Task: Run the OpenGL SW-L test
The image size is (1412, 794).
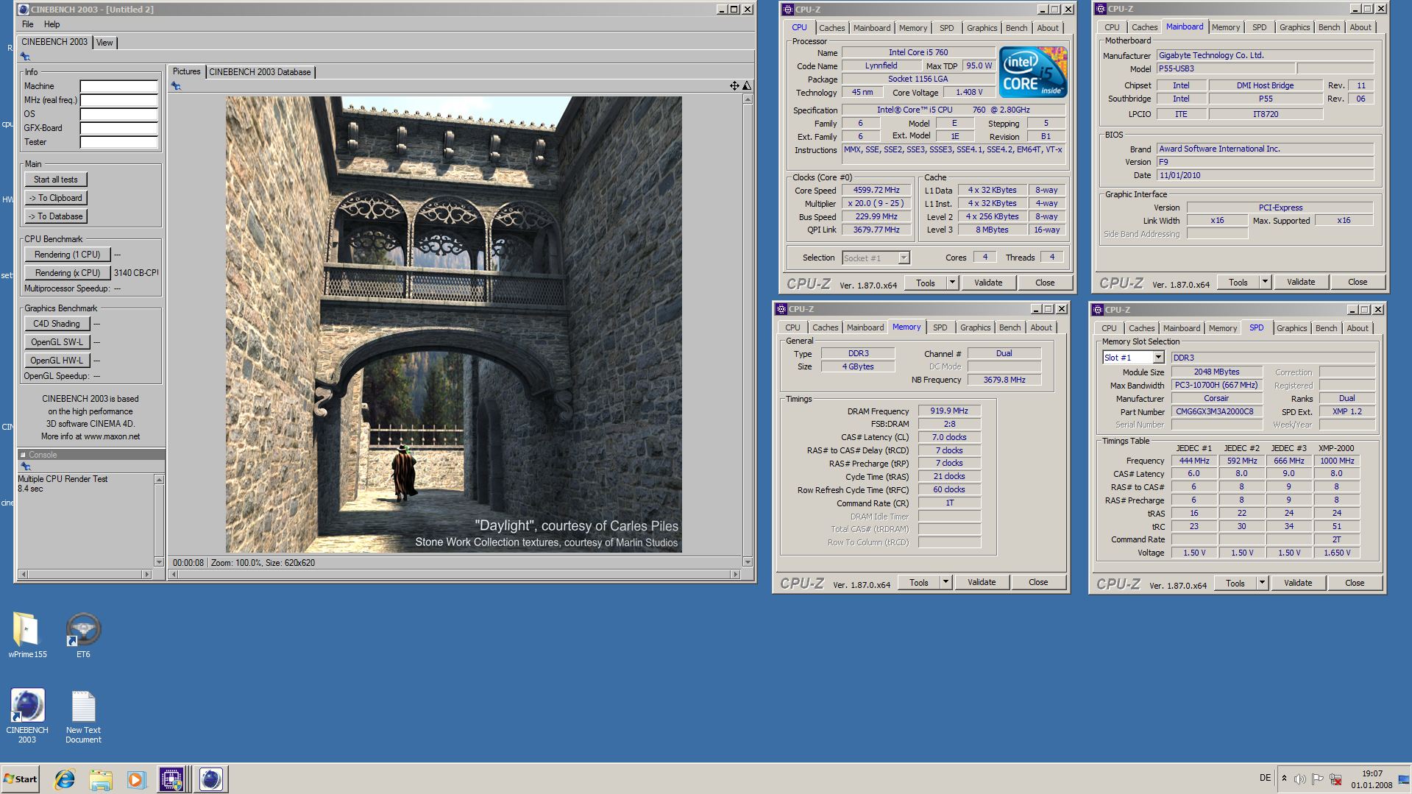Action: pos(57,342)
